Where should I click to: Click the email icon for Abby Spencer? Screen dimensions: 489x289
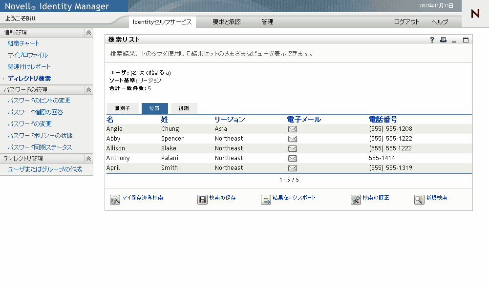pyautogui.click(x=293, y=139)
